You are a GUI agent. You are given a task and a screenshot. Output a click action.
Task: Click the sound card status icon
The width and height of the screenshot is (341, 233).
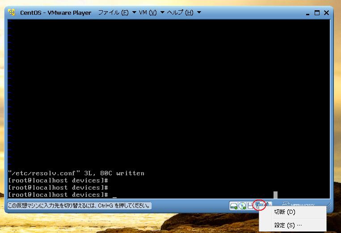click(x=268, y=205)
